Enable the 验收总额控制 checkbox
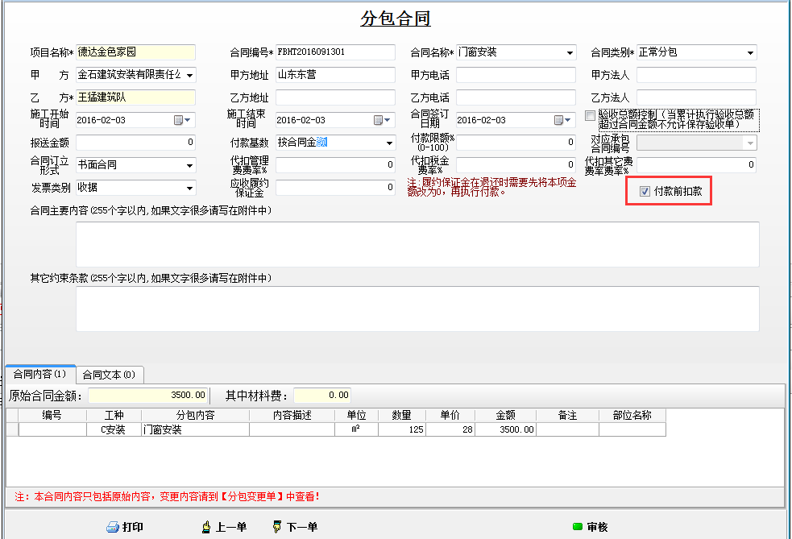 (591, 116)
